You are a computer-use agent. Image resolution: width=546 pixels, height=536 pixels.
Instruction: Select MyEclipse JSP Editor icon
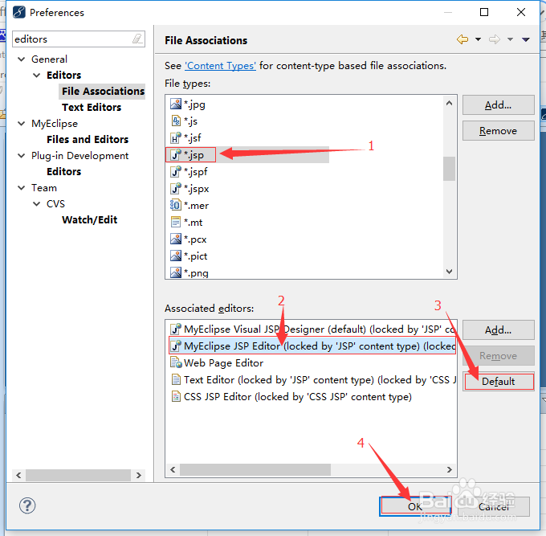[176, 346]
